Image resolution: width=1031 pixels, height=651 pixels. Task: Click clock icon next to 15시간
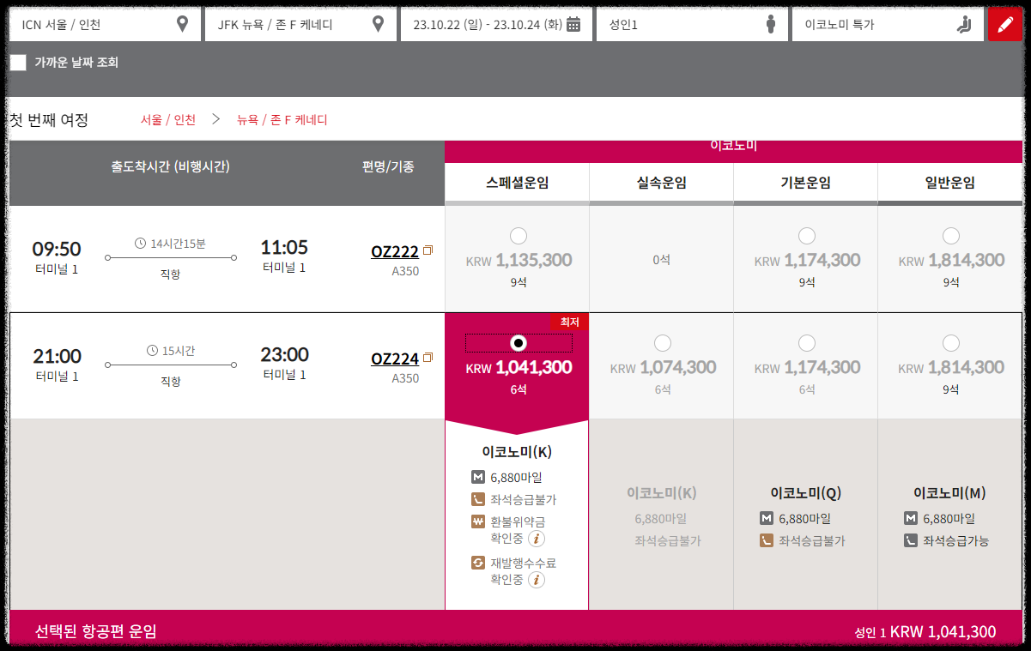coord(153,351)
